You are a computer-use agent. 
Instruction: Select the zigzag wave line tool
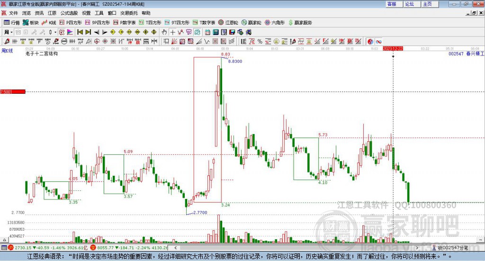pyautogui.click(x=207, y=41)
